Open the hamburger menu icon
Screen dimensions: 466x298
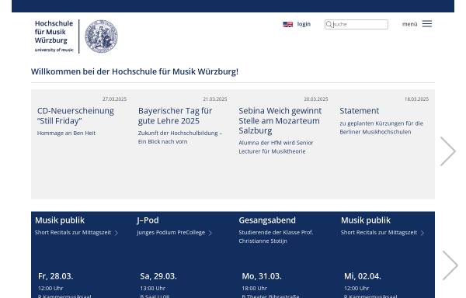coord(426,24)
